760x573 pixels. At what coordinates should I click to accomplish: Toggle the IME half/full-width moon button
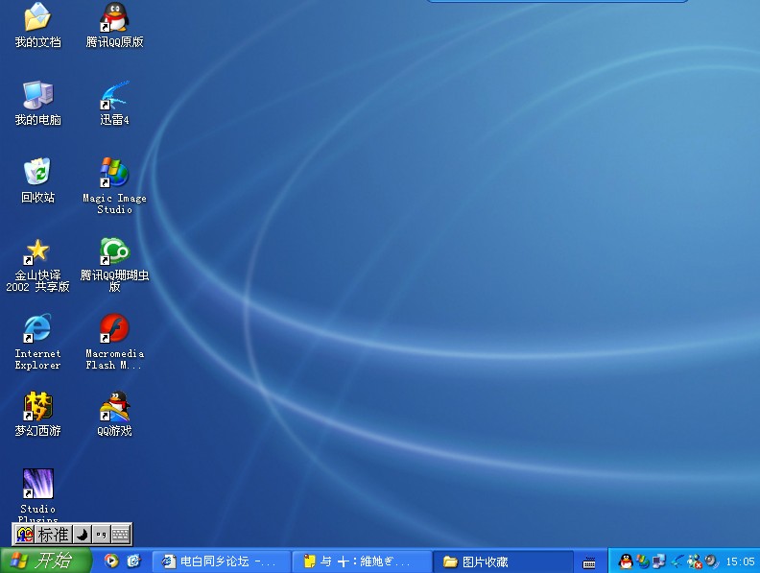pyautogui.click(x=83, y=535)
